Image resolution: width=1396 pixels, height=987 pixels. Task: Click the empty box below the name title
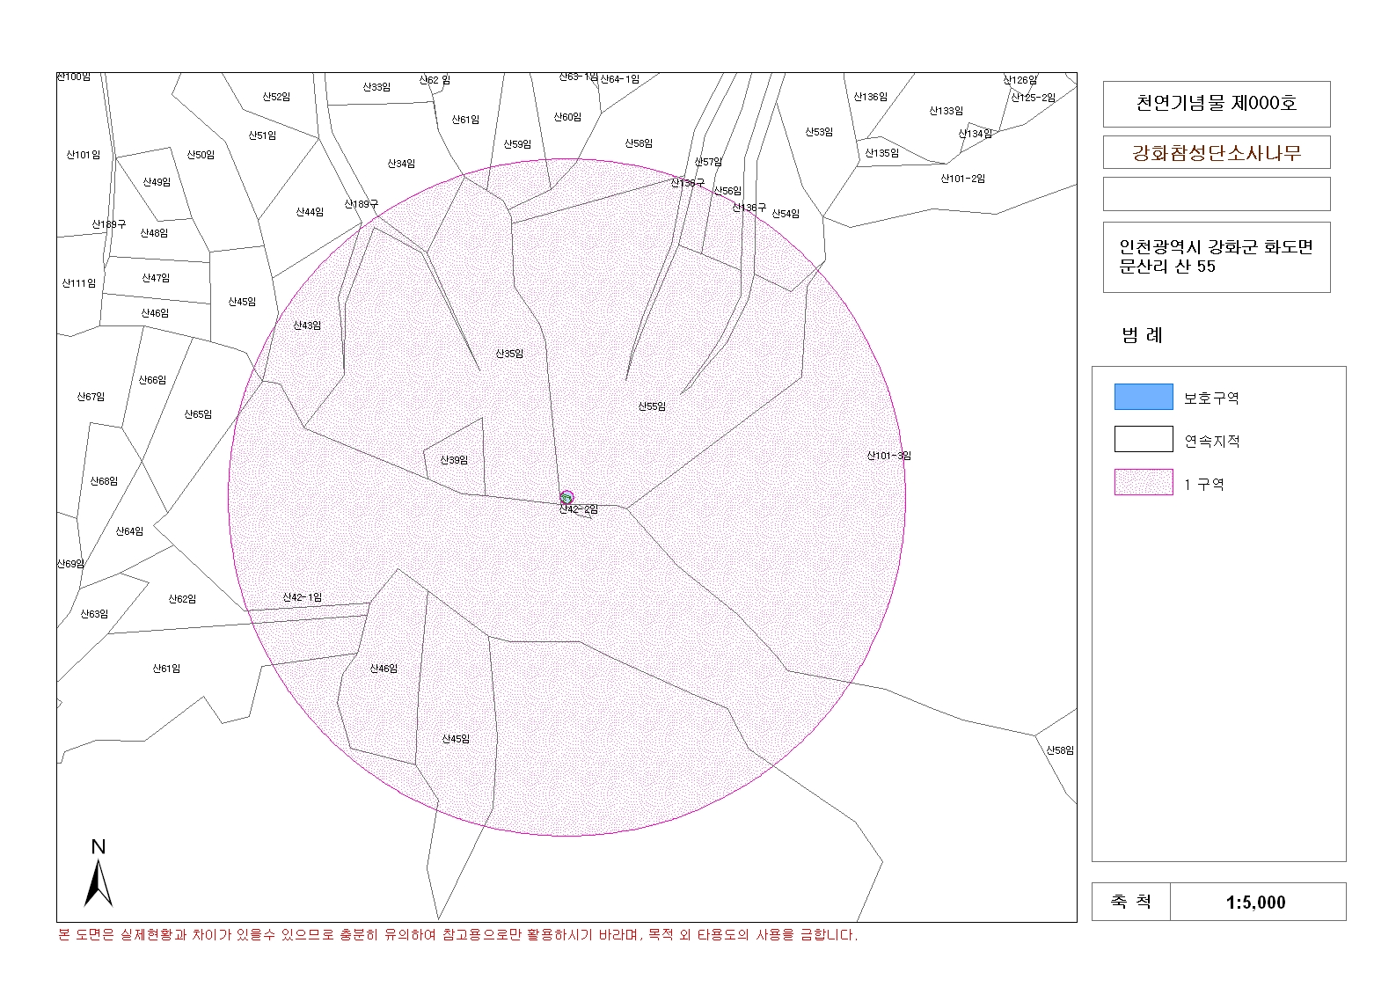point(1216,194)
